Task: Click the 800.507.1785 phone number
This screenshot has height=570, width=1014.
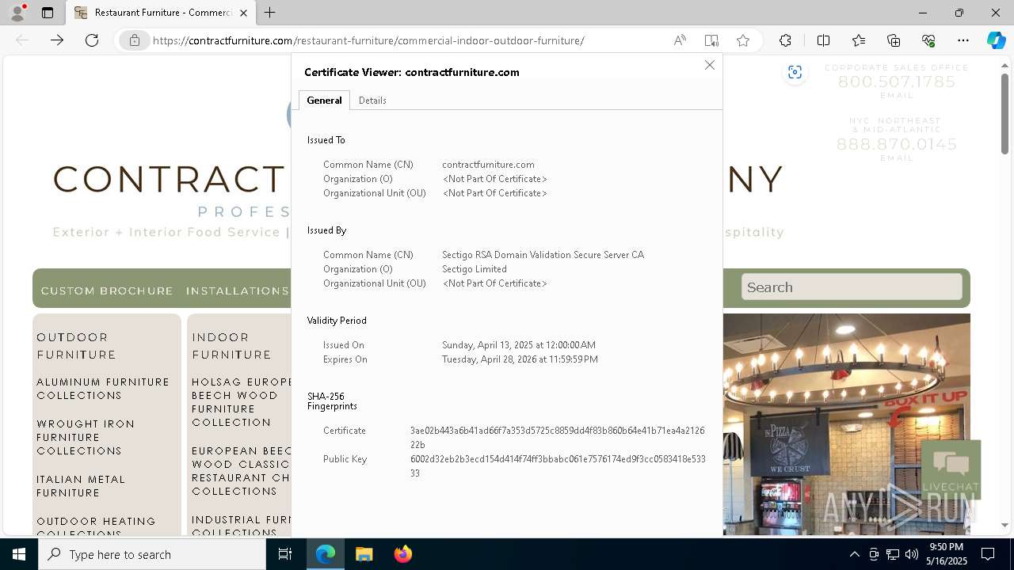Action: (897, 82)
